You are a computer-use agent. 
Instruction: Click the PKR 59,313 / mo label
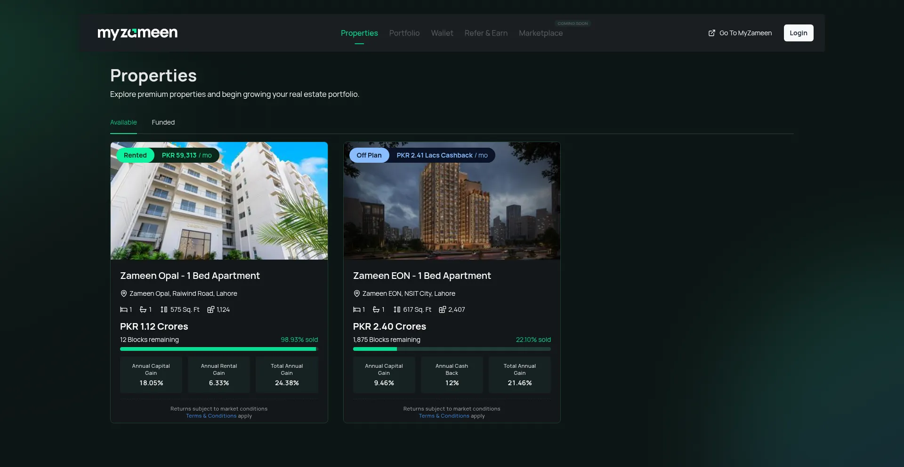186,155
